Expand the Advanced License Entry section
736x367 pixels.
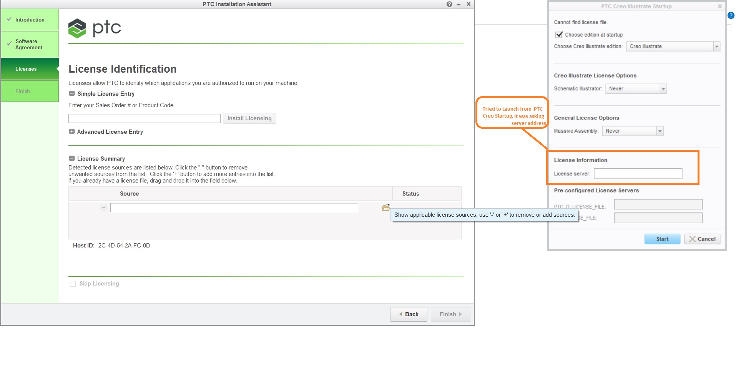pyautogui.click(x=71, y=131)
